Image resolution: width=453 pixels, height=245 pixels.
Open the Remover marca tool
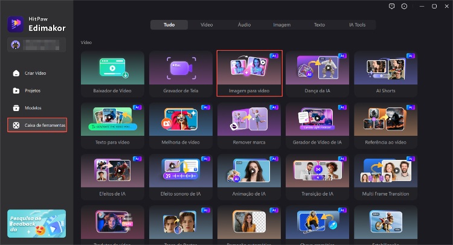tap(249, 126)
